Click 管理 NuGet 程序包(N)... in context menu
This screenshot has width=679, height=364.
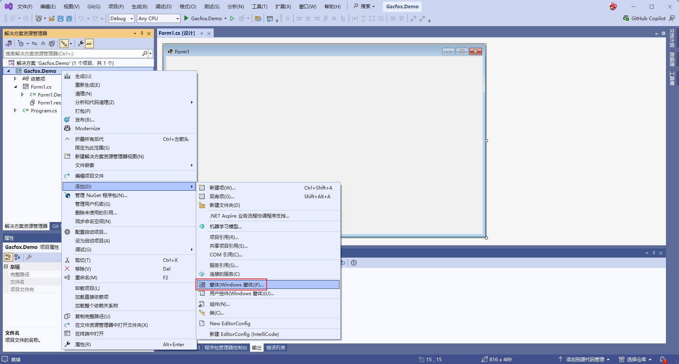(x=129, y=195)
